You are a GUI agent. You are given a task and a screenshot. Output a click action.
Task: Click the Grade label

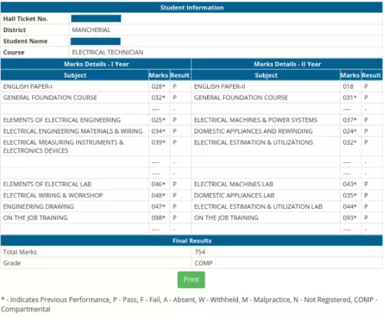(x=12, y=263)
